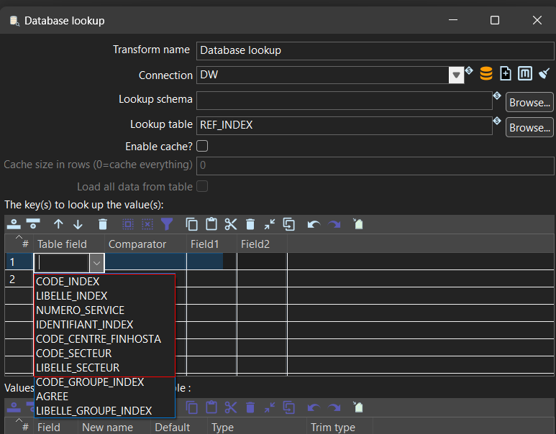Select LIBELLE_GROUPE_INDEX in the dropdown
This screenshot has width=556, height=434.
tap(94, 410)
